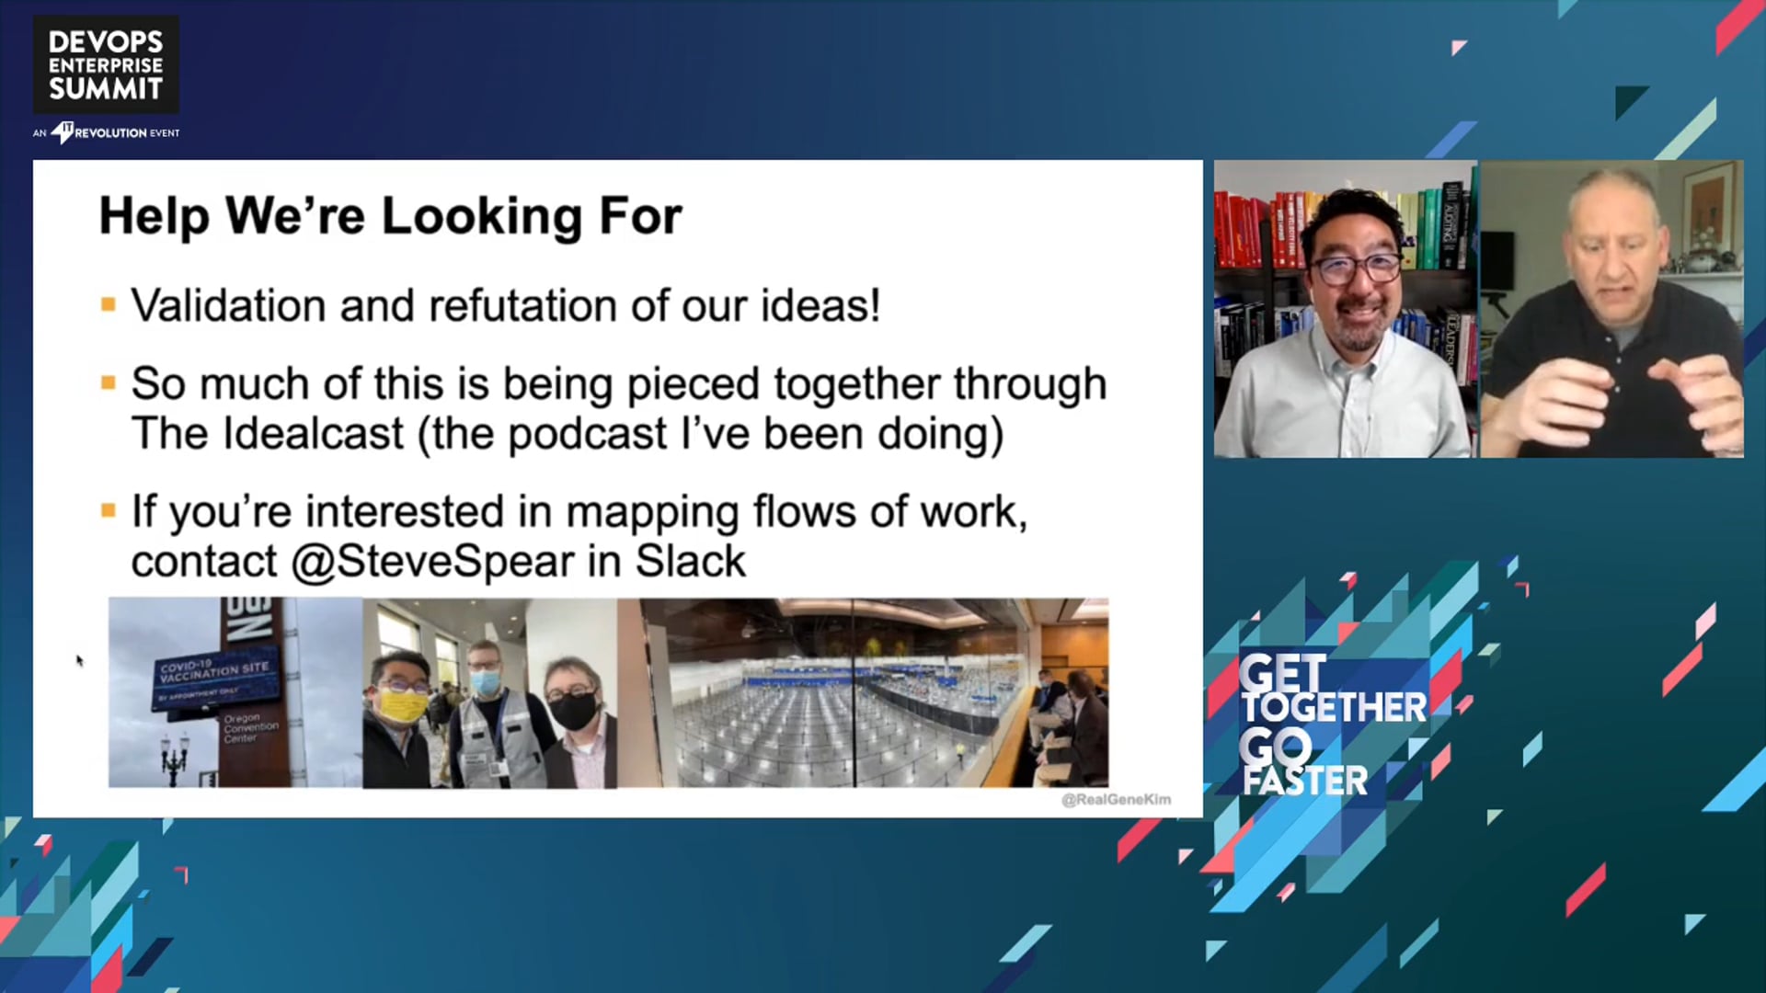
Task: Open the masked group selfie photo
Action: pos(489,692)
